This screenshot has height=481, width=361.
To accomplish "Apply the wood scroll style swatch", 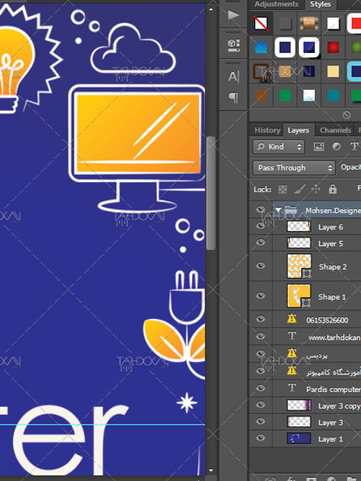I will [309, 24].
